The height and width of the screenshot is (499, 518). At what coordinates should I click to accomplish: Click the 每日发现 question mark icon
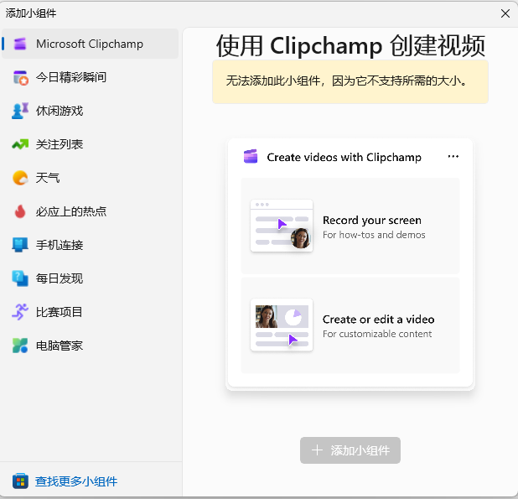20,278
